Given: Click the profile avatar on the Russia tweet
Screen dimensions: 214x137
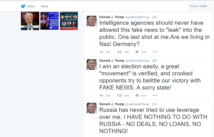Looking at the screenshot, I should tap(92, 108).
